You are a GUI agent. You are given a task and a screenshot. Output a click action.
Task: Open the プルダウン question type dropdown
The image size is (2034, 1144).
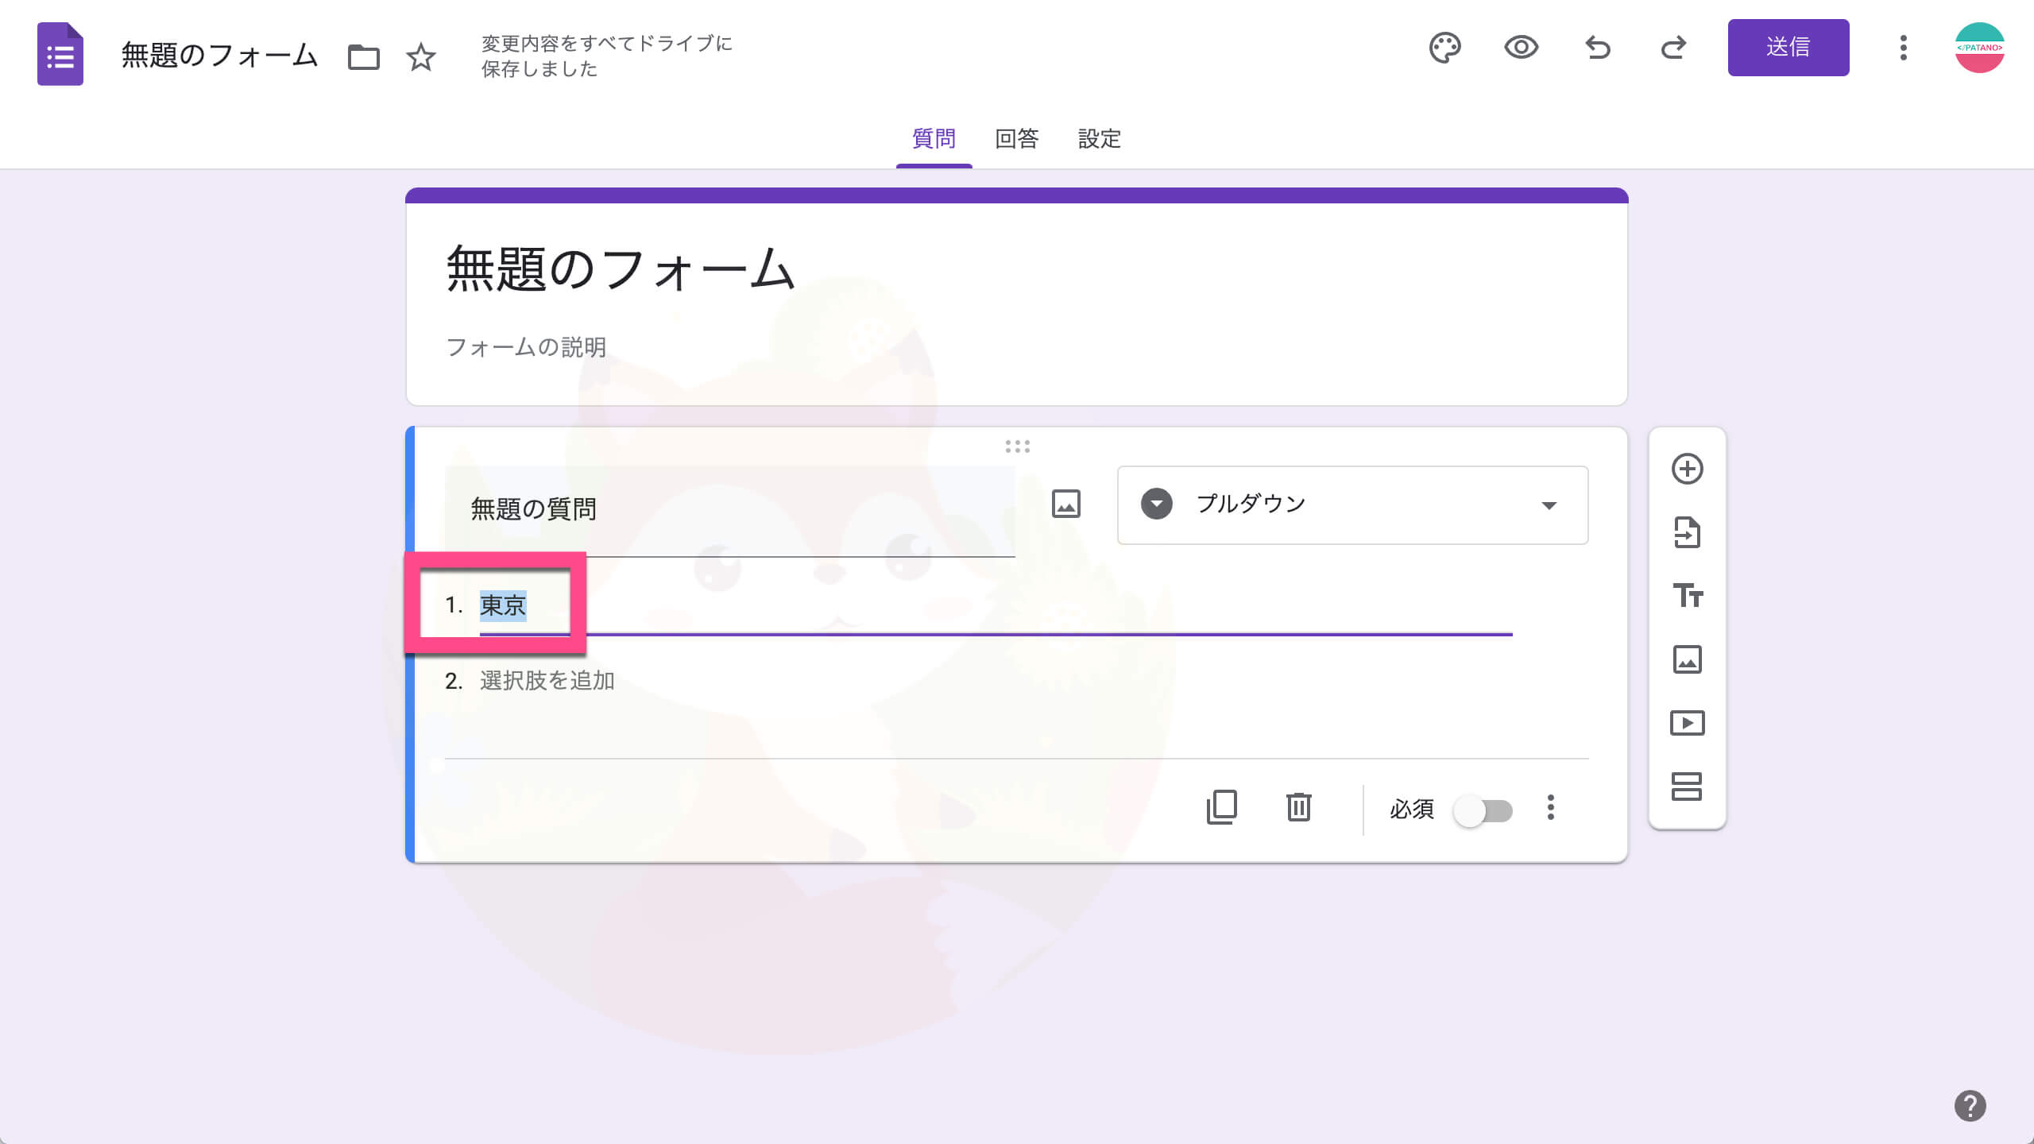pyautogui.click(x=1352, y=505)
